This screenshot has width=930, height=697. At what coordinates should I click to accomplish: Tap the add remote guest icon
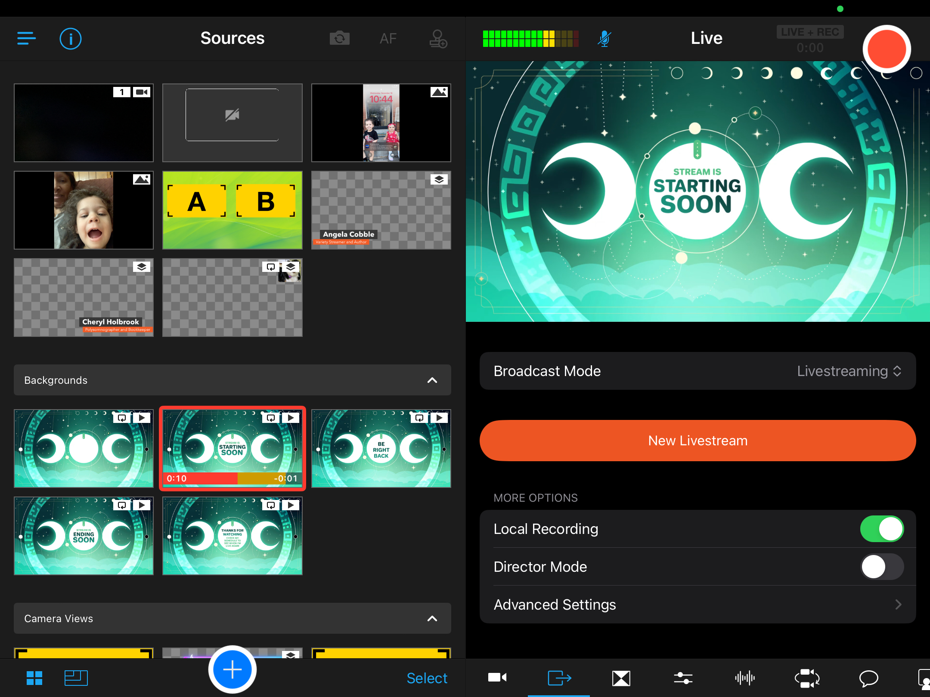point(438,39)
